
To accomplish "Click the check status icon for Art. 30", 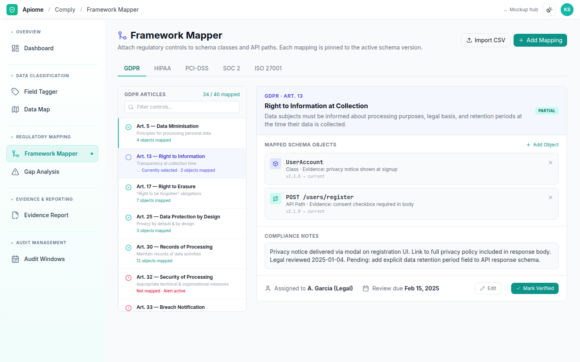I will 128,248.
